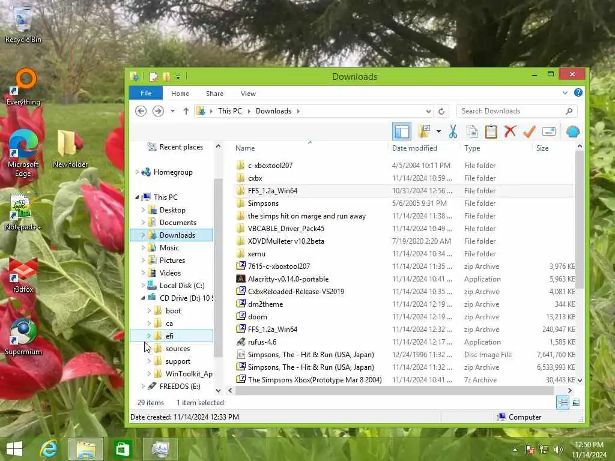Refresh the Downloads folder view
The height and width of the screenshot is (461, 615).
point(441,111)
